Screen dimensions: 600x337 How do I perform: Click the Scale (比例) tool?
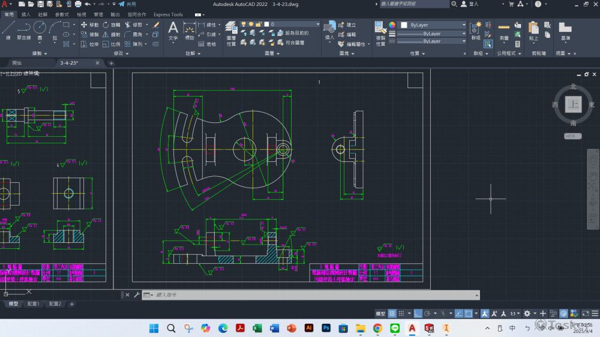112,44
